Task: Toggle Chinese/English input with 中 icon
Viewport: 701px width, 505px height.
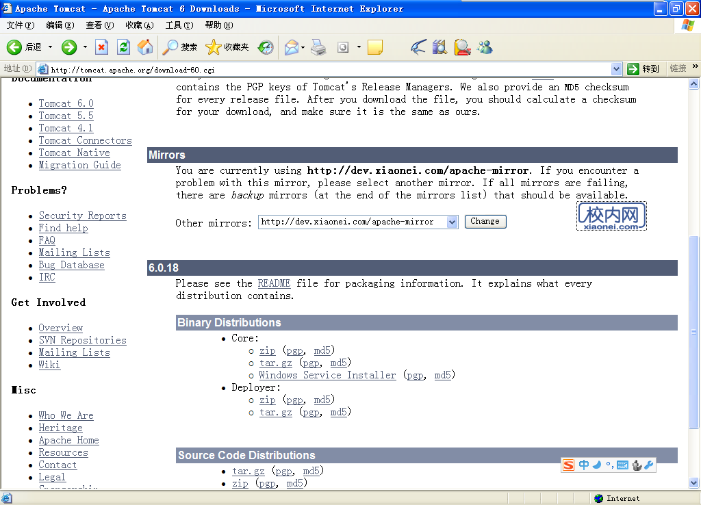Action: point(583,465)
